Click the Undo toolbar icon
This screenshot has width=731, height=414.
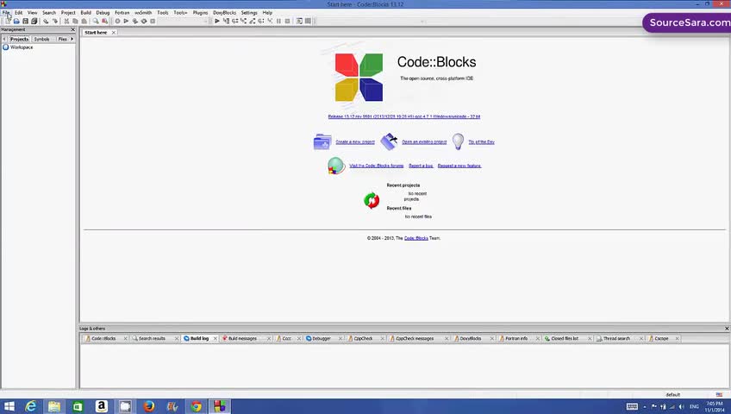tap(47, 21)
